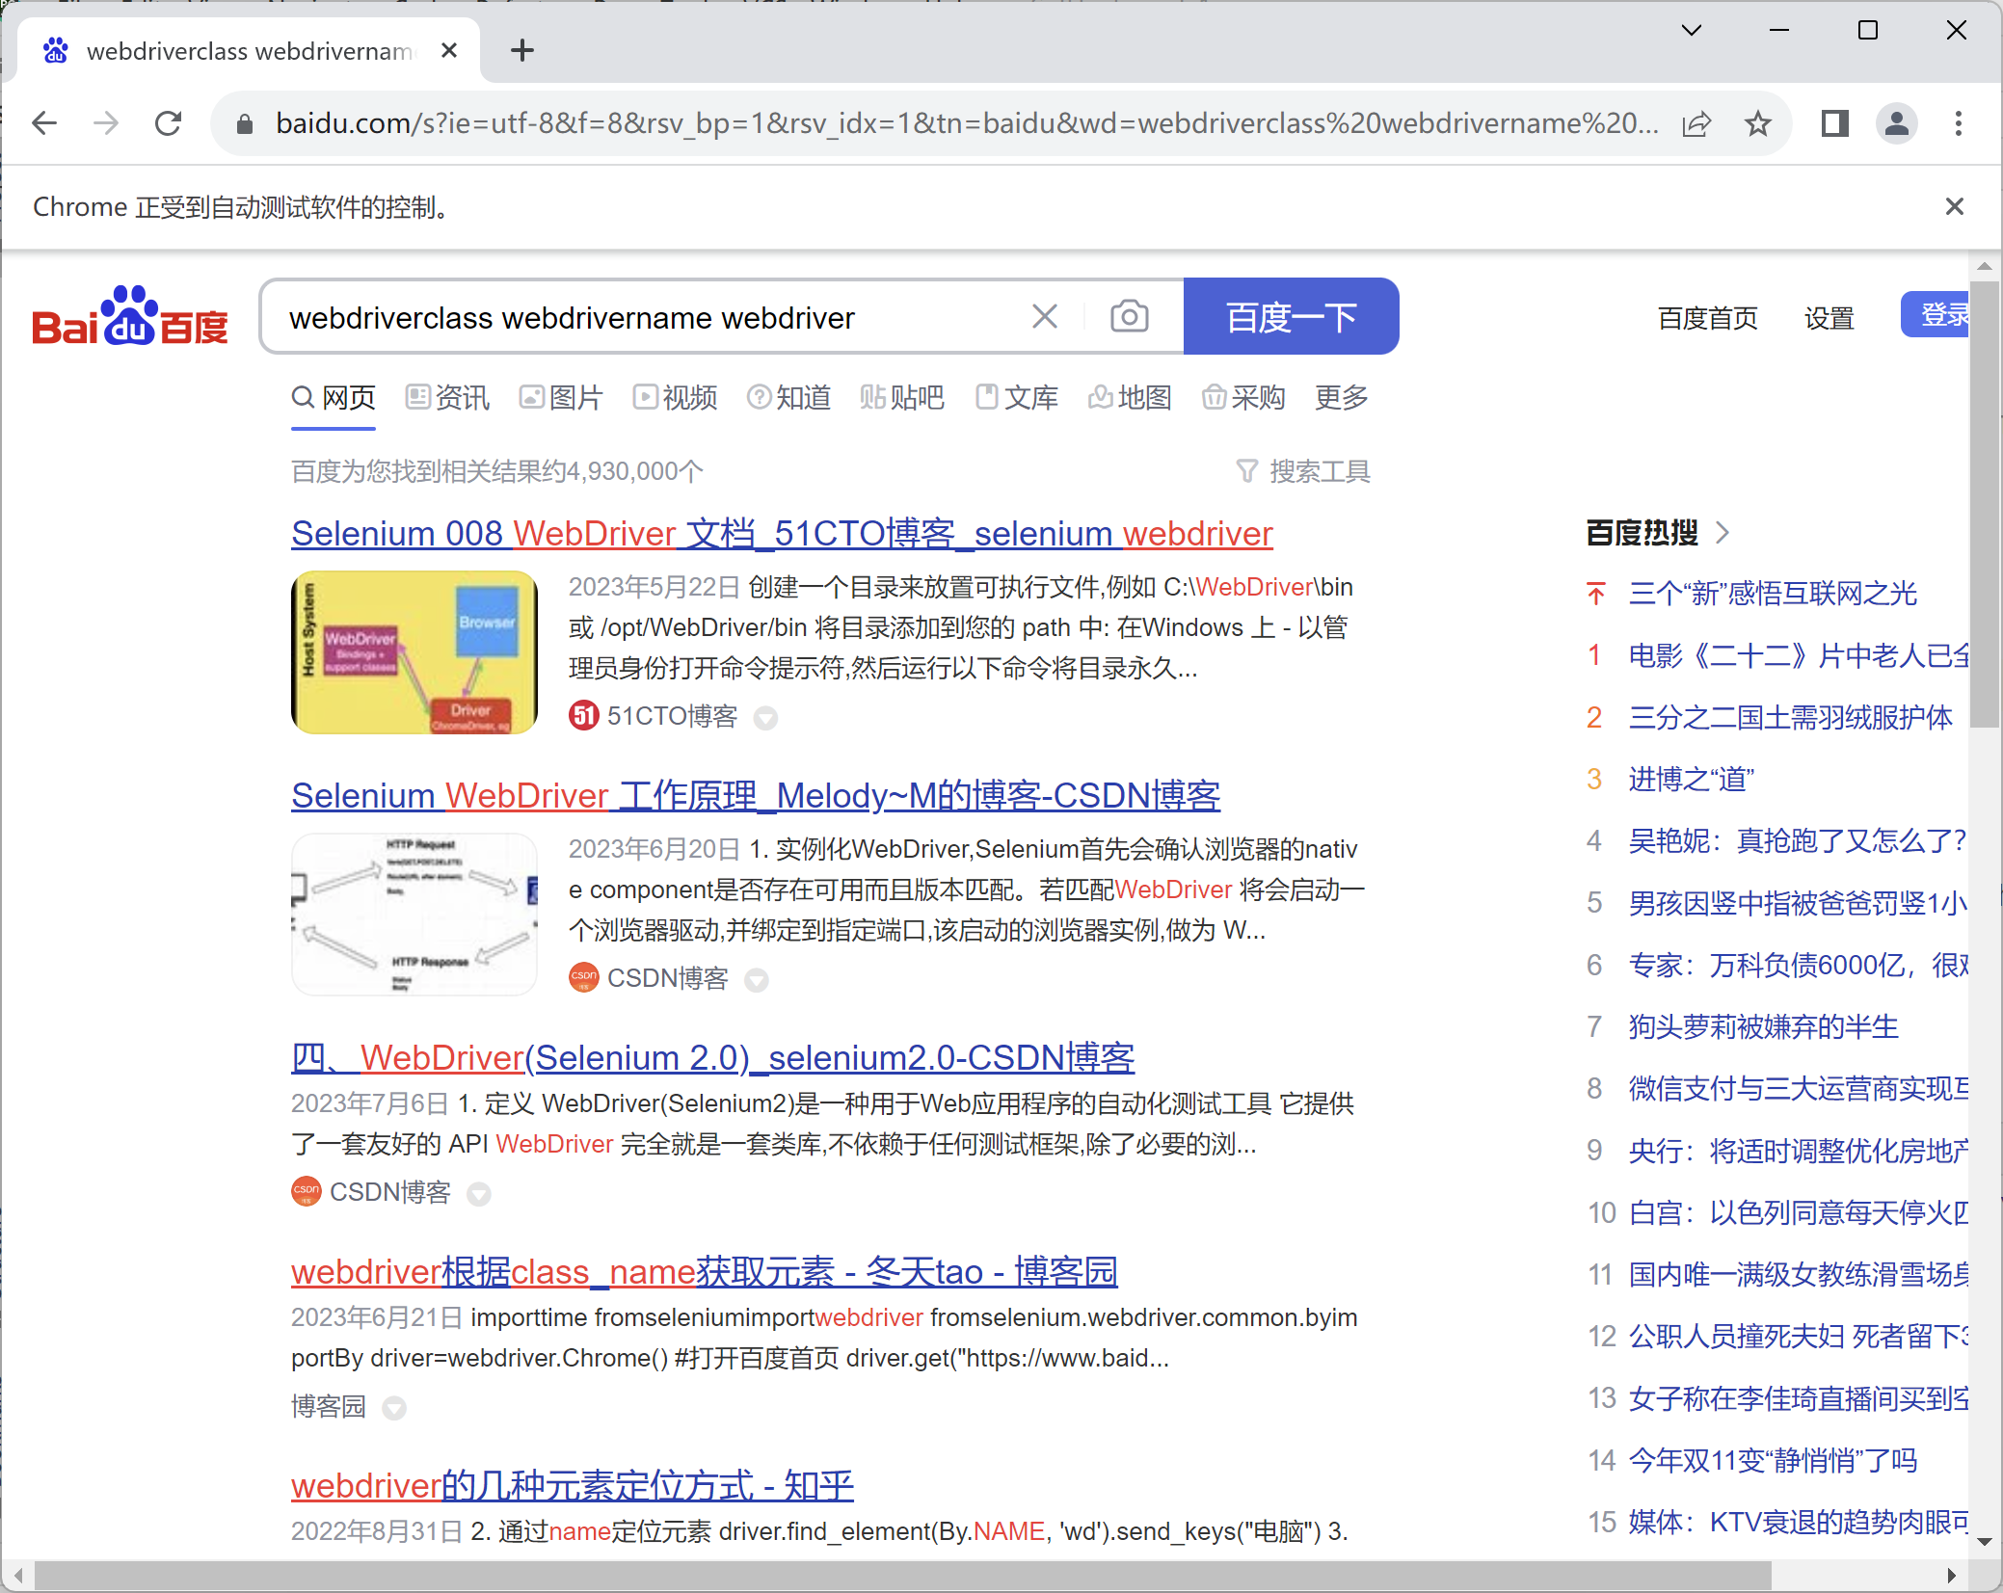
Task: Click the first result's yellow thumbnail image
Action: click(414, 652)
